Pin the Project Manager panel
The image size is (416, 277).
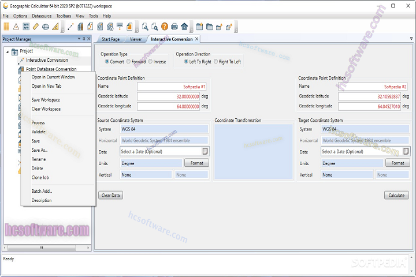pyautogui.click(x=83, y=39)
